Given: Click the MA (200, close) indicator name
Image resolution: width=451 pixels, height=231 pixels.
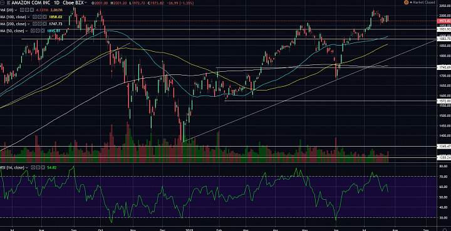Looking at the screenshot, I should (x=13, y=24).
